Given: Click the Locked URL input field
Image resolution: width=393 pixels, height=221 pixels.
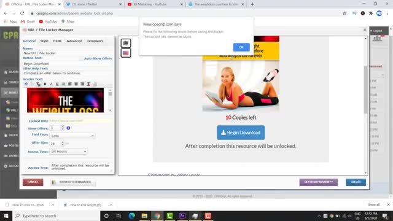Looking at the screenshot, I should 80,121.
